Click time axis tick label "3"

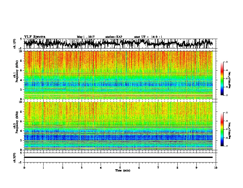click(x=82, y=168)
